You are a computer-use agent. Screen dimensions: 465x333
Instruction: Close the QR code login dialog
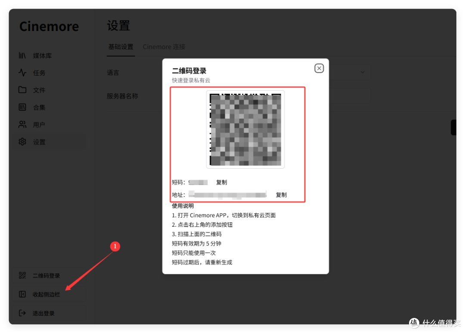[319, 68]
